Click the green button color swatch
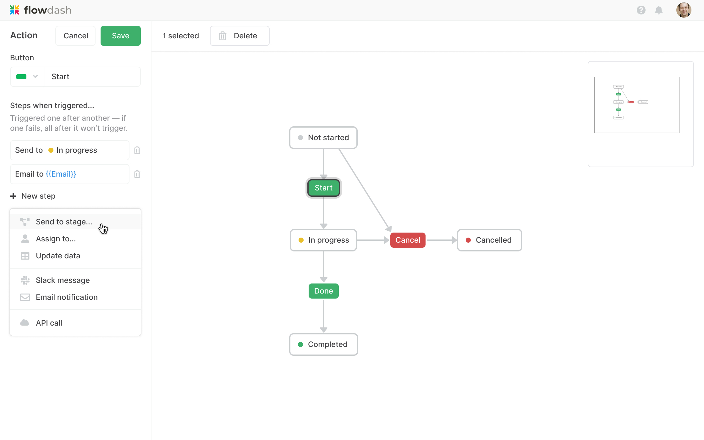Image resolution: width=704 pixels, height=440 pixels. click(x=21, y=77)
